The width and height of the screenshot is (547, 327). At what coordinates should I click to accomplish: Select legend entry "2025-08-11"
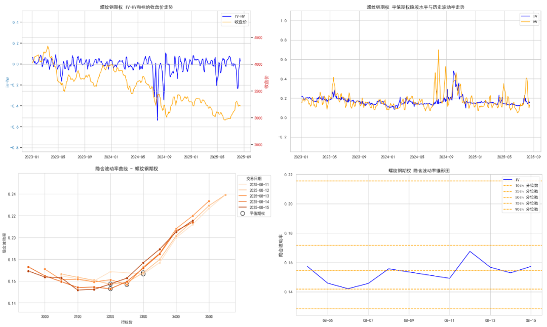coord(254,185)
